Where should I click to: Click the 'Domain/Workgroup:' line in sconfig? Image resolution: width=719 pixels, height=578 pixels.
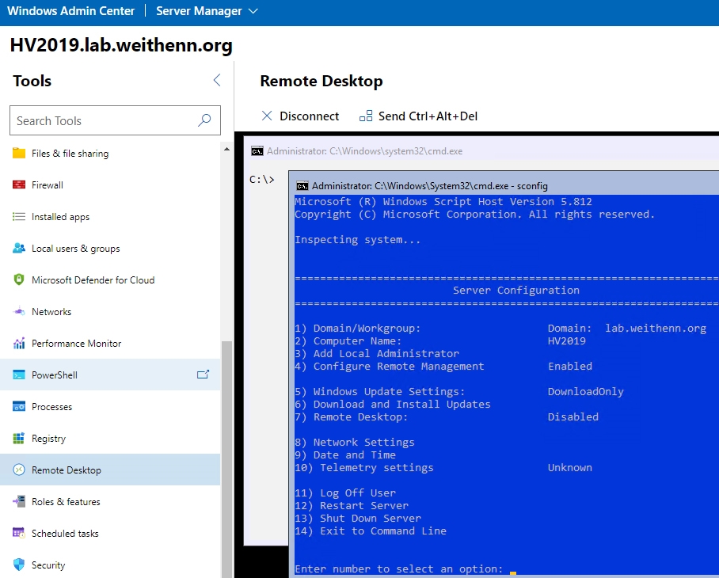[358, 328]
